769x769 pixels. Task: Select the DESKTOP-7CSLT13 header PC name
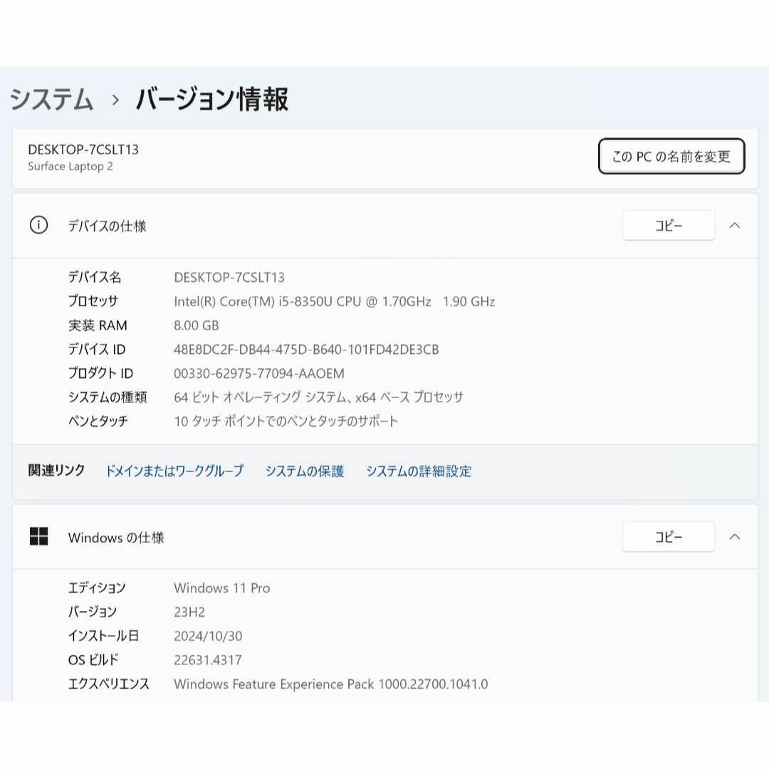pos(83,150)
